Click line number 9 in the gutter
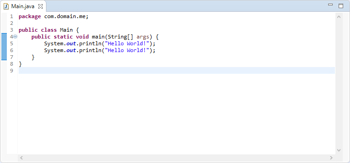Screen dimensions: 350x163 coord(12,71)
